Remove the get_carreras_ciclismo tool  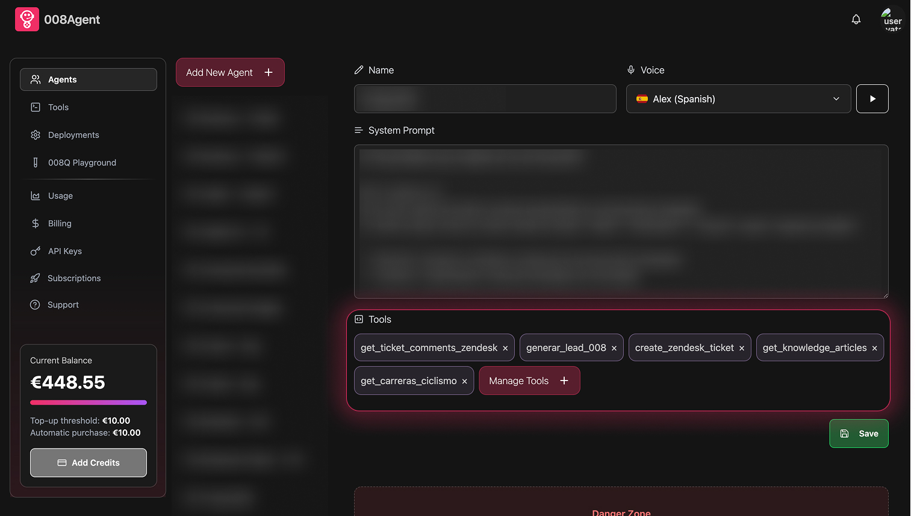tap(464, 381)
